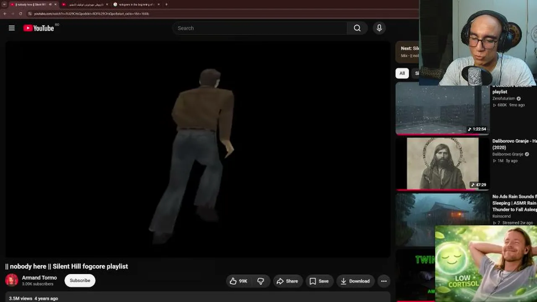537x302 pixels.
Task: Dislike the video with thumbs down
Action: 261,281
